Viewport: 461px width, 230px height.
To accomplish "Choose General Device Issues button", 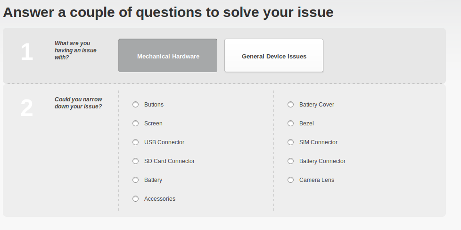I will (x=274, y=56).
